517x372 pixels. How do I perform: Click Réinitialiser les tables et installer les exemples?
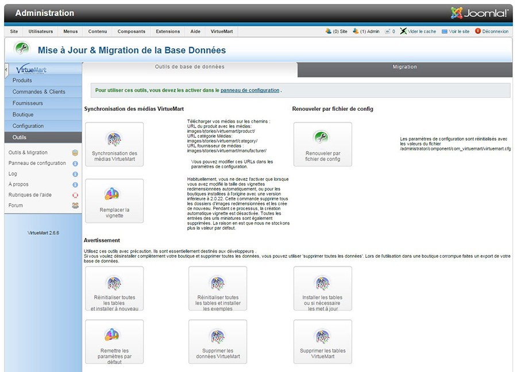click(218, 289)
